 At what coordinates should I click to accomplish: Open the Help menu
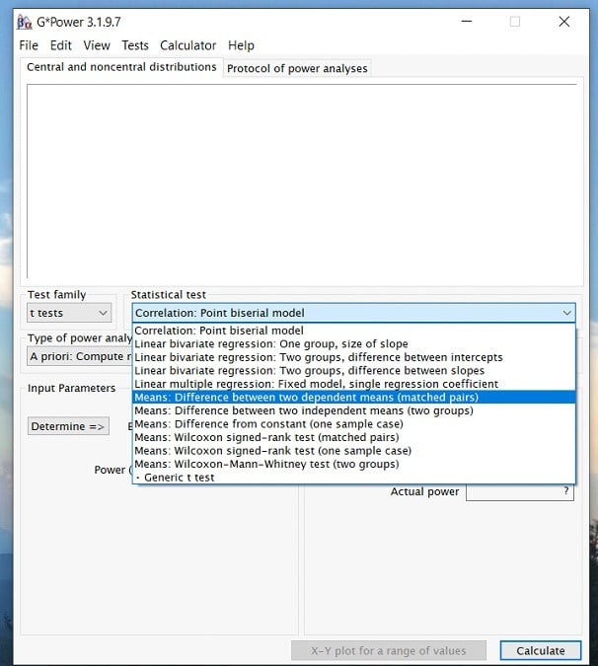pyautogui.click(x=241, y=45)
